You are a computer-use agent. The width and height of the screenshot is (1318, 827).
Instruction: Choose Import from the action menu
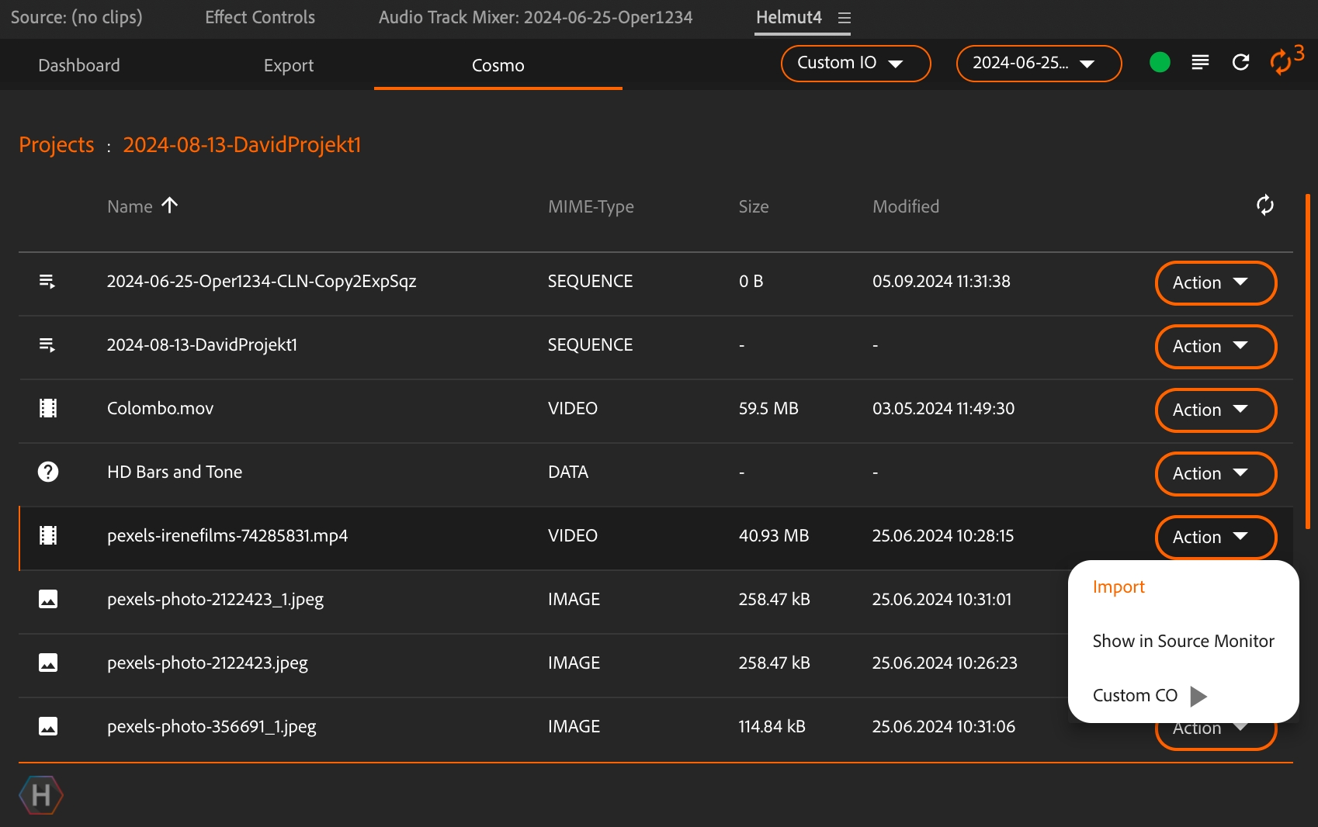[1119, 587]
